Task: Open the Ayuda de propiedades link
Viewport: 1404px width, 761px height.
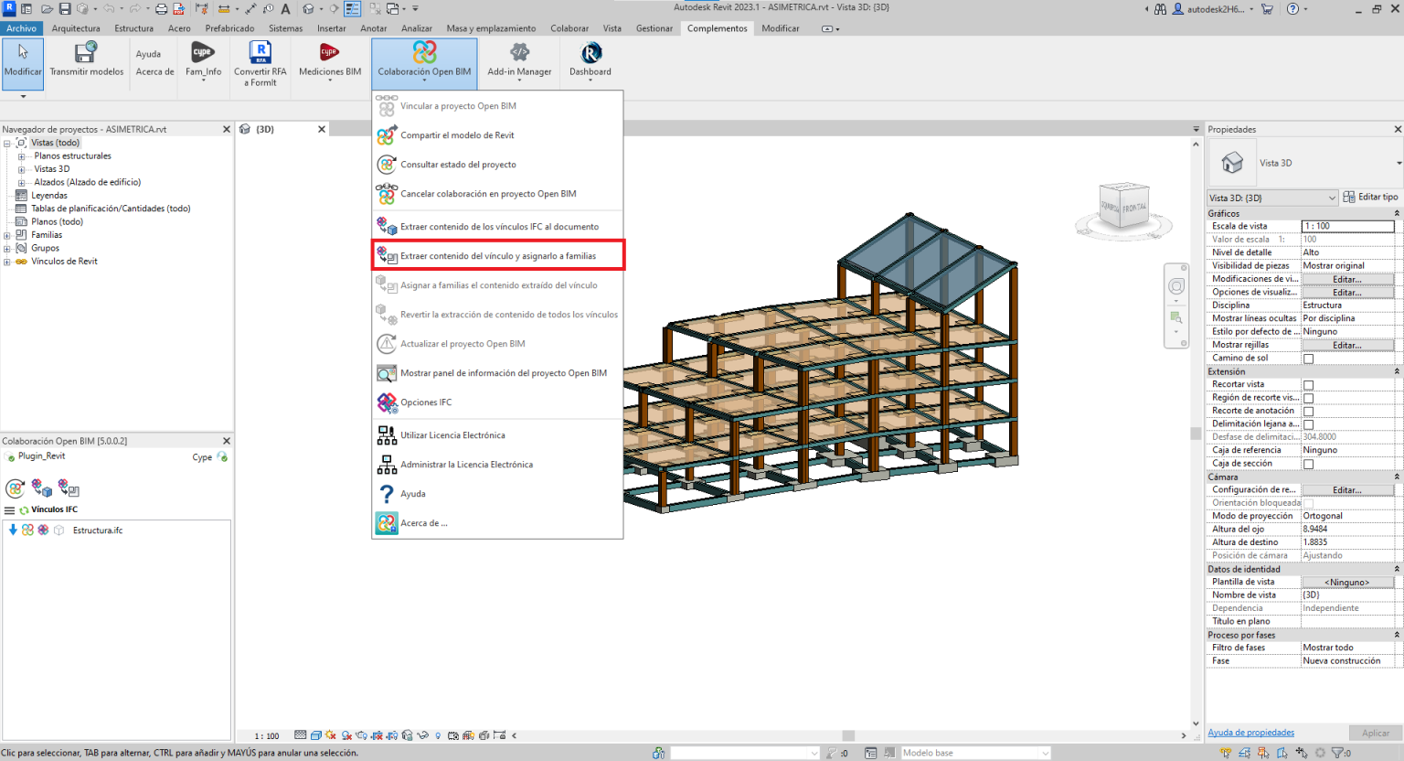Action: tap(1250, 733)
